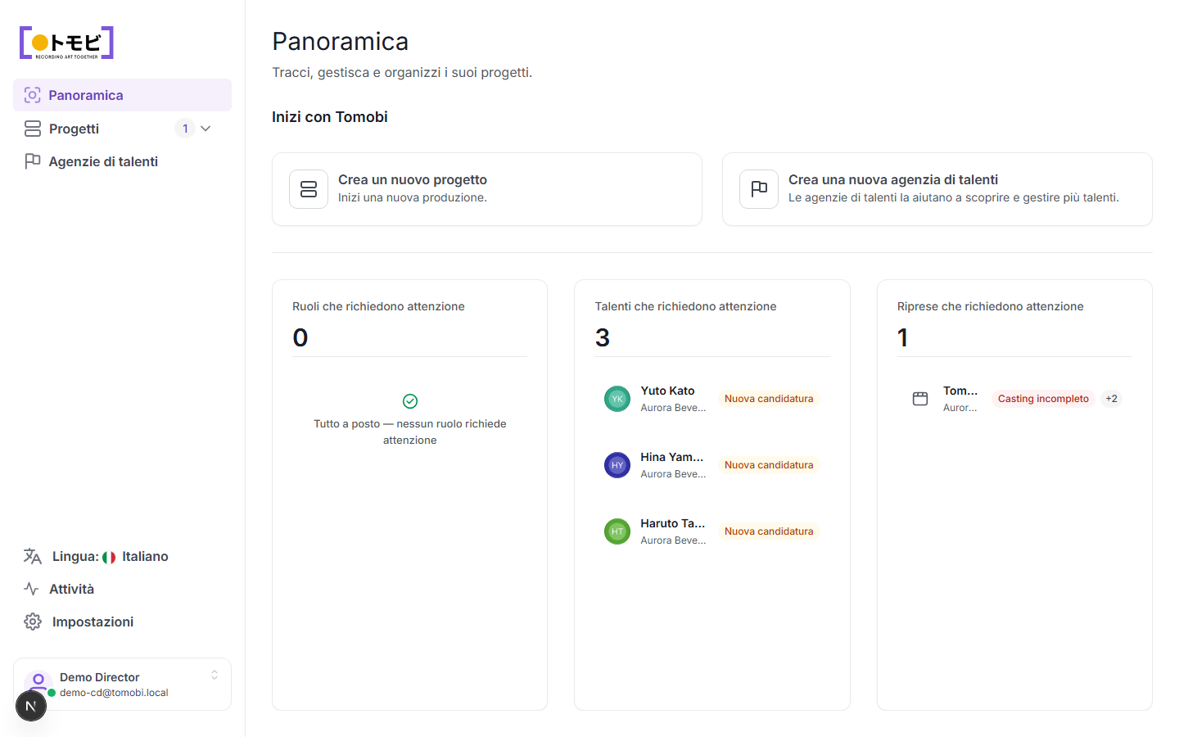The height and width of the screenshot is (737, 1179).
Task: Click Hina Yam... Nuova candidatura badge
Action: (x=769, y=465)
